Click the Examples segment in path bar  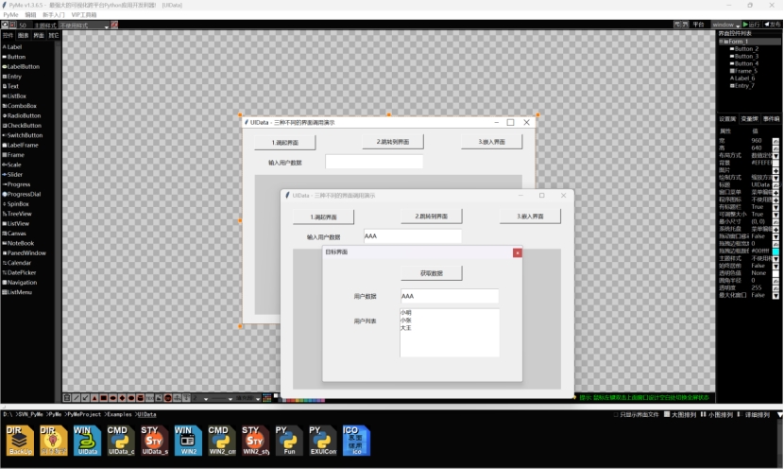tap(118, 415)
